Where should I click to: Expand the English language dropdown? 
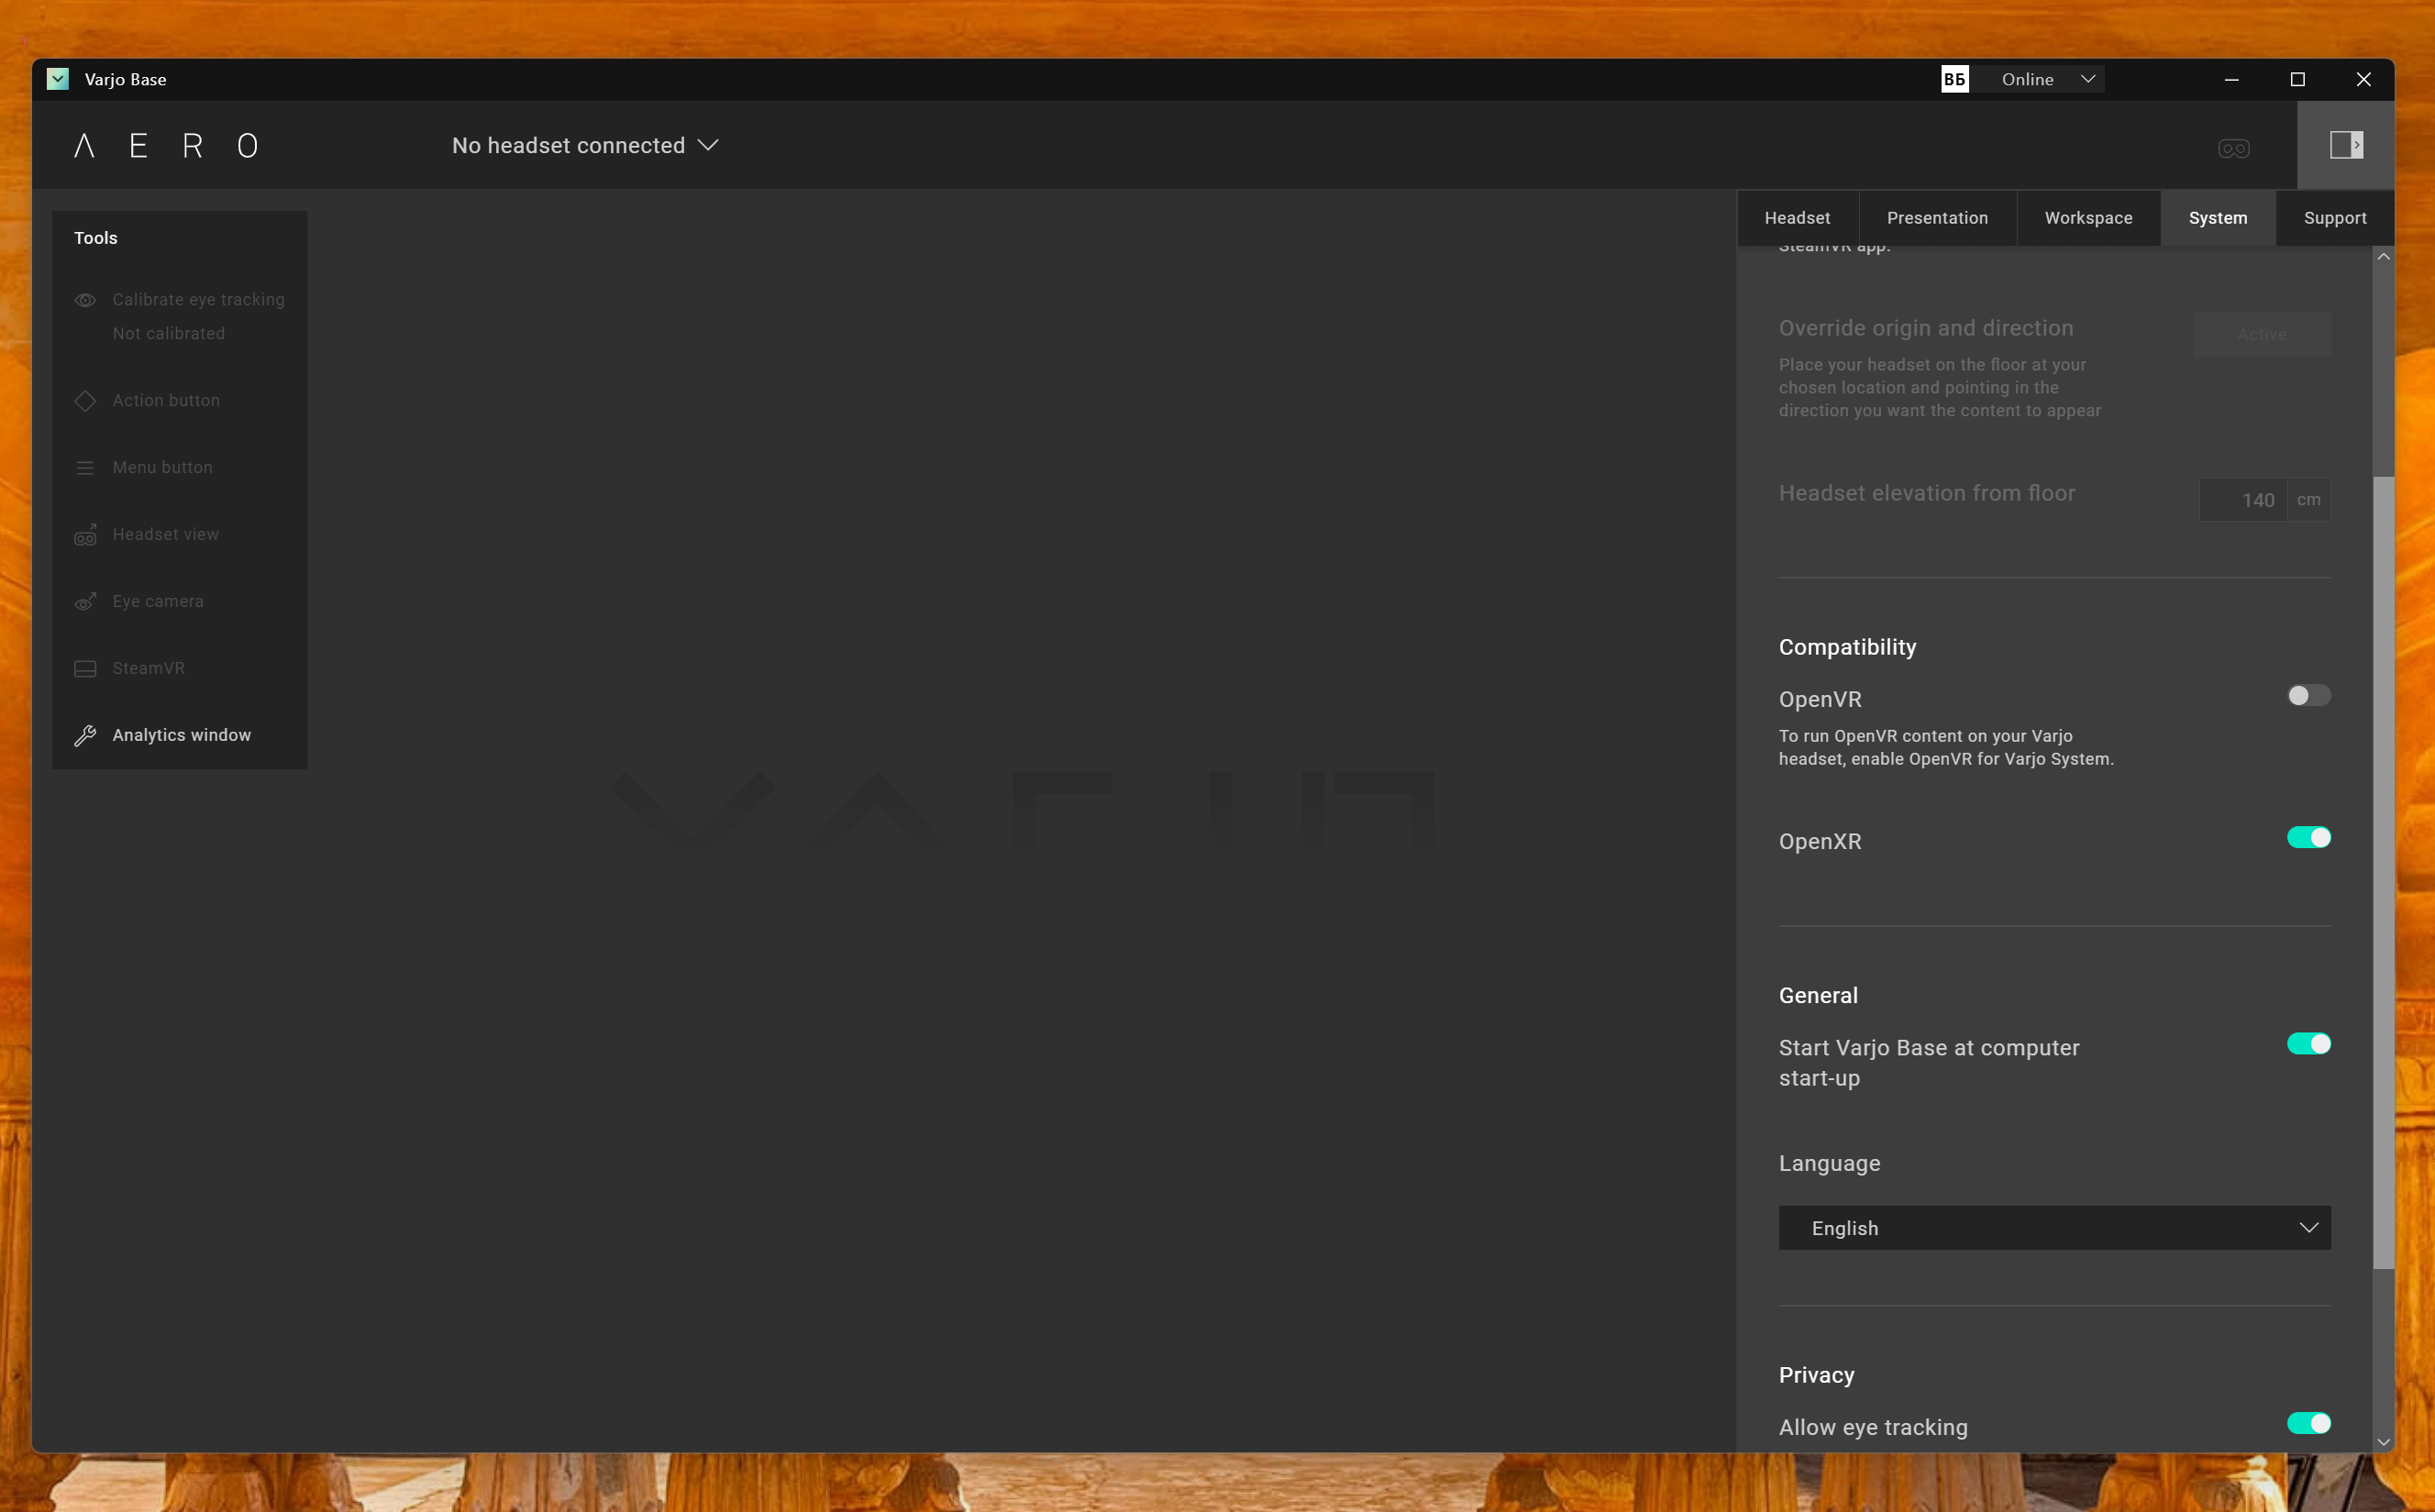pyautogui.click(x=2054, y=1228)
